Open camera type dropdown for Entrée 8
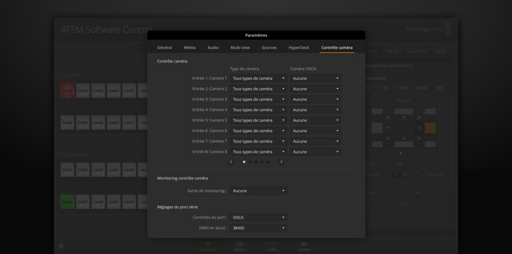The width and height of the screenshot is (512, 254). [x=259, y=152]
